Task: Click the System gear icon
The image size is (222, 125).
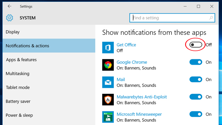Action: 10,18
